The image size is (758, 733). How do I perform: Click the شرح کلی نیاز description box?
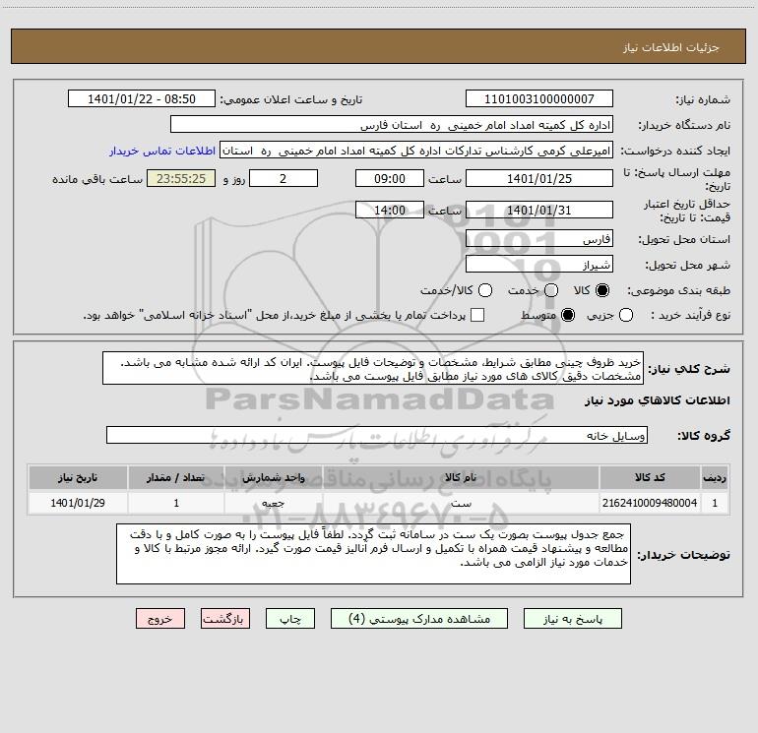tap(373, 368)
